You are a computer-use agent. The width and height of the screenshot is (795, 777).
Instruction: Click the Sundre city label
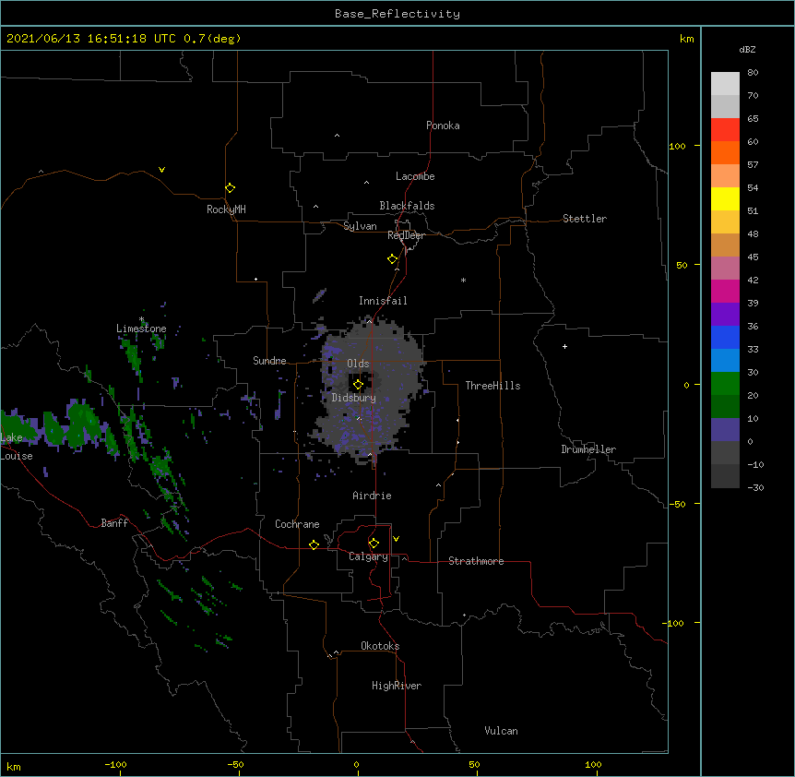[269, 361]
